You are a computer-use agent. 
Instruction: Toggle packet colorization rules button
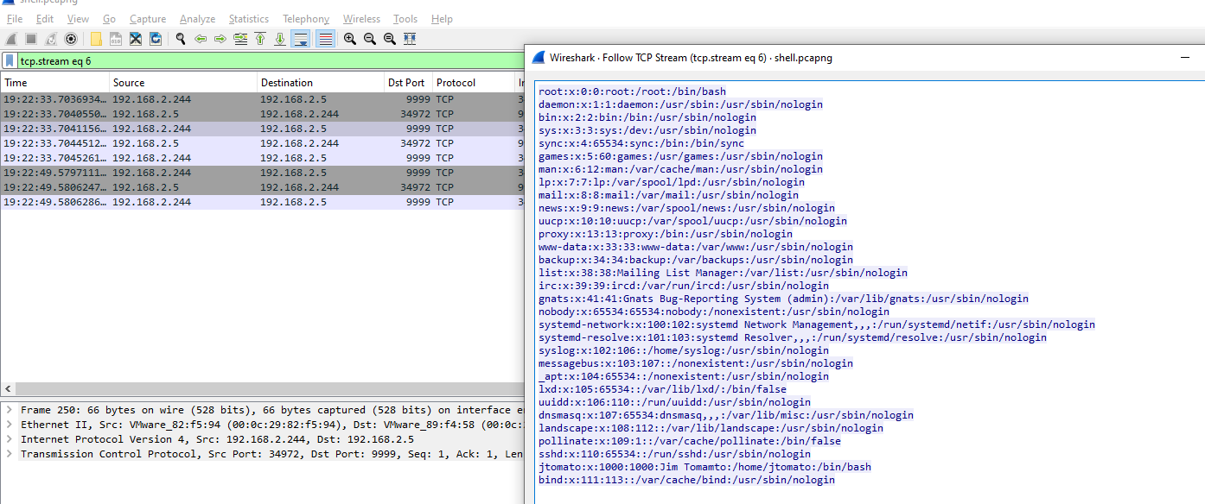(x=325, y=39)
